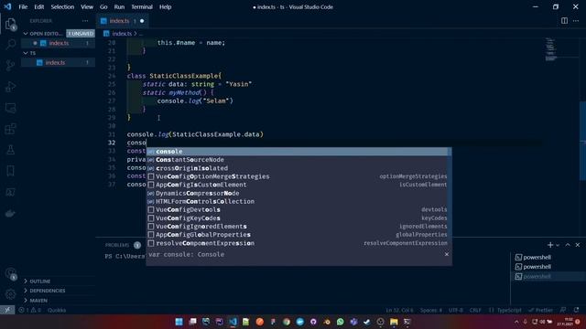586x329 pixels.
Task: Open the Explorer view in activity bar
Action: (10, 24)
